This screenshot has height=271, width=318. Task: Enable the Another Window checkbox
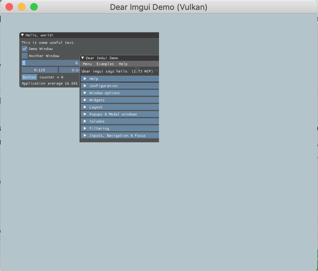pos(24,56)
